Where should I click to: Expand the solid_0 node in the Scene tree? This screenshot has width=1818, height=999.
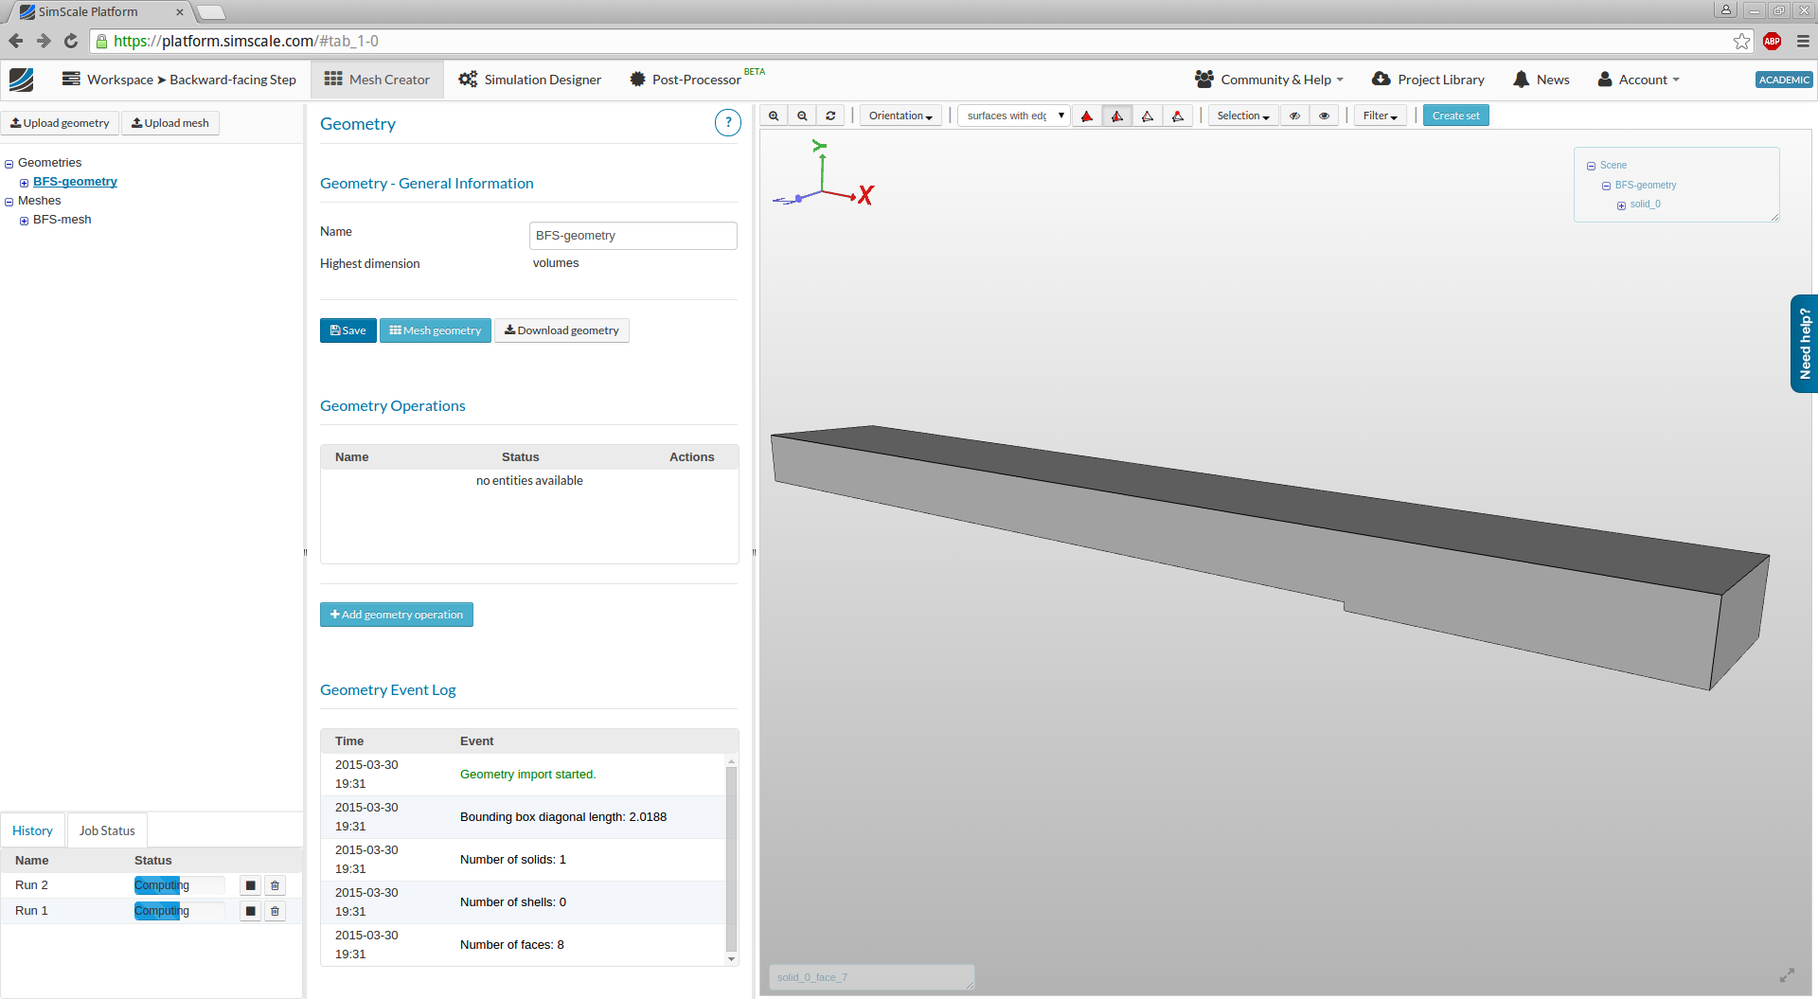[1620, 205]
